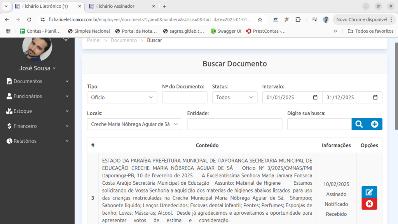The width and height of the screenshot is (398, 224).
Task: Open the Contas - Planil... bookmark
Action: (40, 31)
